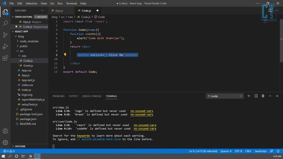Open Chrome from the taskbar
The width and height of the screenshot is (283, 159).
pos(31,156)
